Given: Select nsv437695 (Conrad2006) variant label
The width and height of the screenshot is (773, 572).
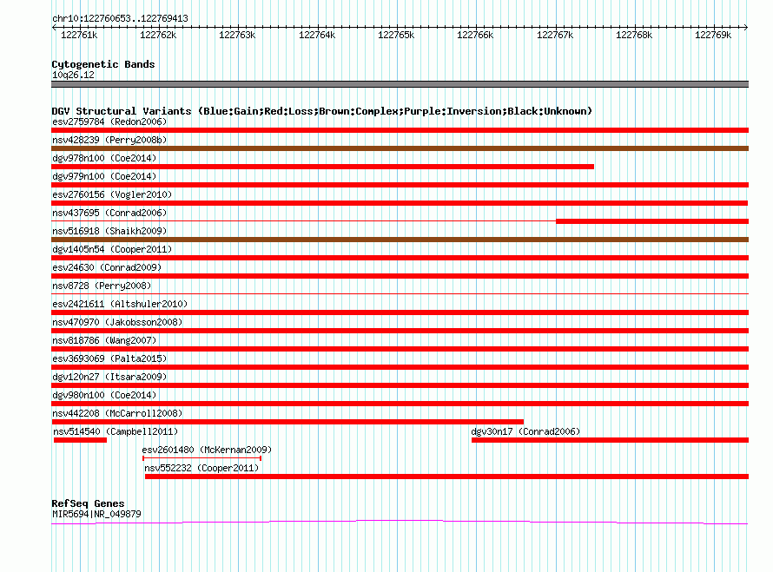Looking at the screenshot, I should coord(109,213).
